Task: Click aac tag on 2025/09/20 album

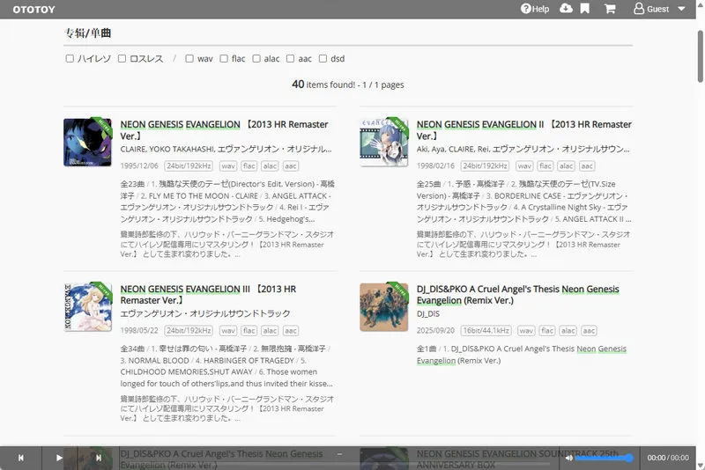Action: 589,331
